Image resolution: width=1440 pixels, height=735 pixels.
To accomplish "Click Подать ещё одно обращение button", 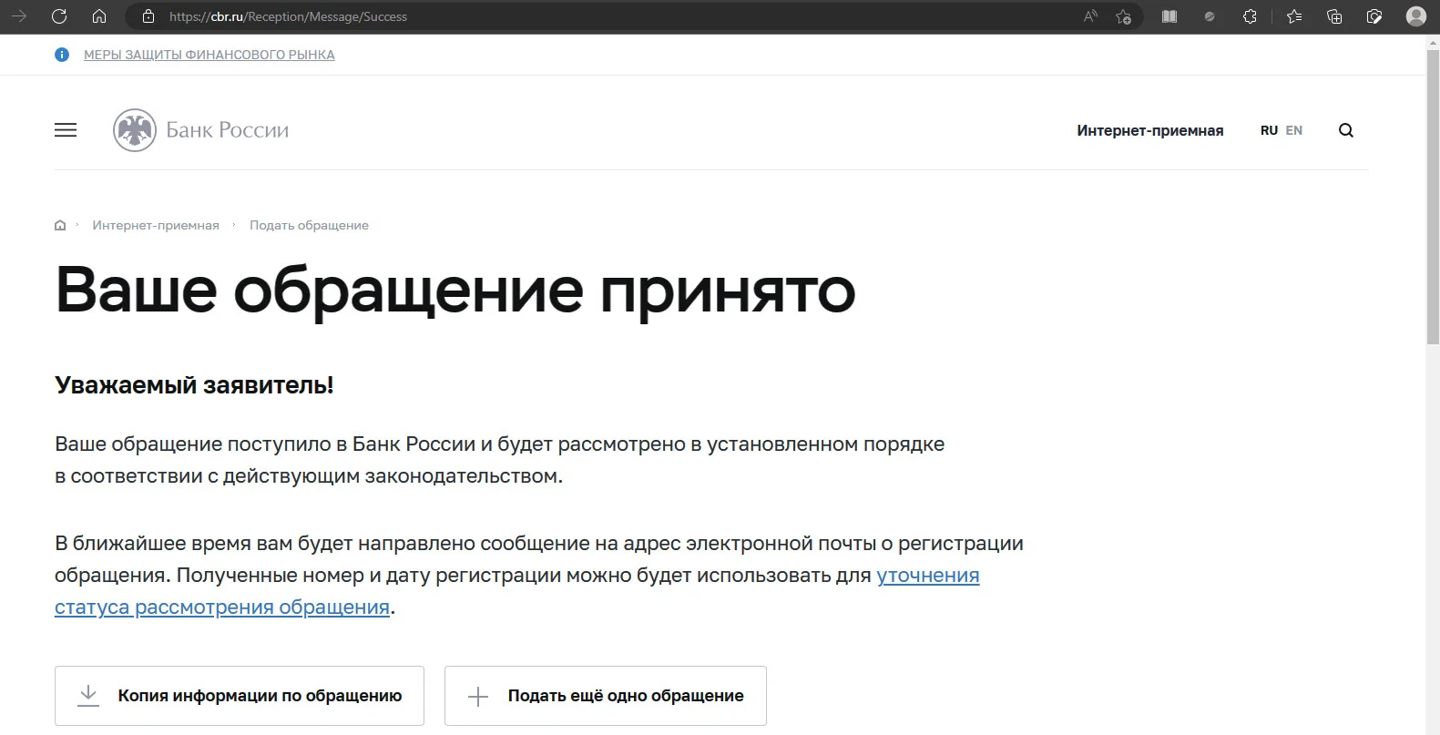I will pyautogui.click(x=606, y=696).
